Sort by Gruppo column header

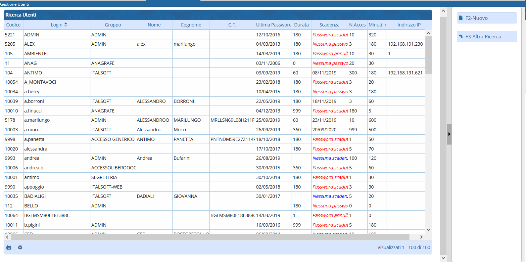pos(113,25)
